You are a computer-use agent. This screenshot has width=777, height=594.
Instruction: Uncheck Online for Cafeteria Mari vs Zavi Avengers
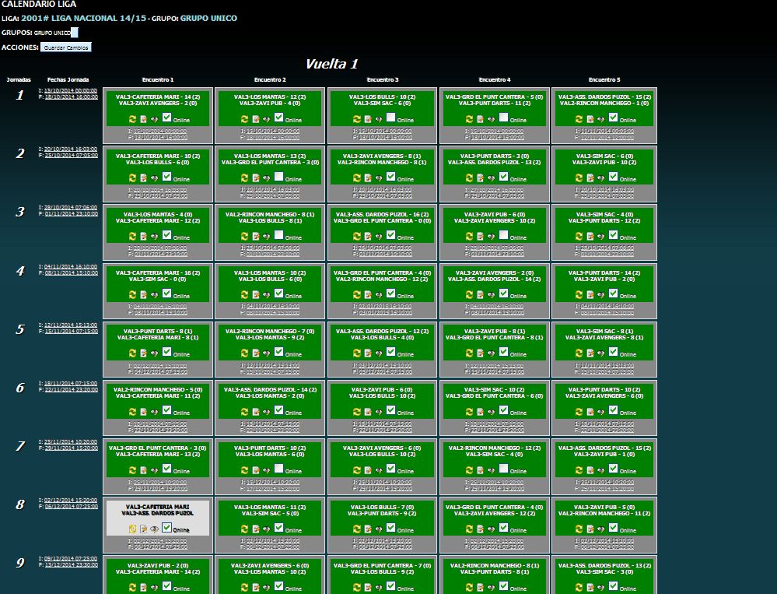tap(166, 118)
